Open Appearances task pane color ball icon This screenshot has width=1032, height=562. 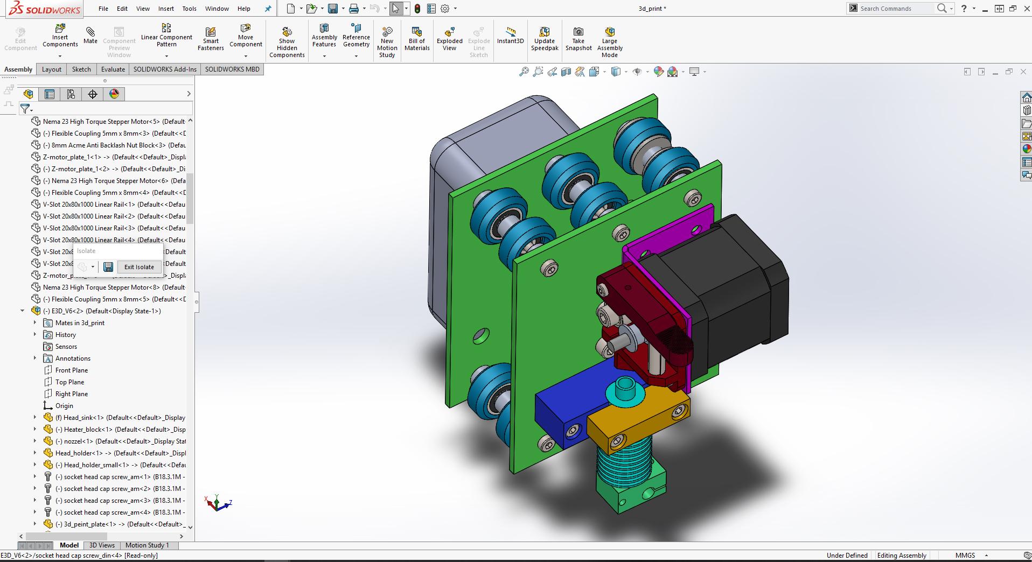point(1026,149)
